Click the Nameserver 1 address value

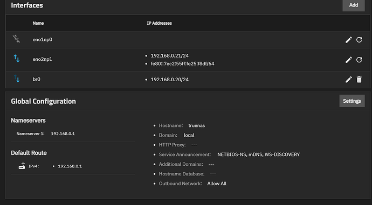[63, 134]
